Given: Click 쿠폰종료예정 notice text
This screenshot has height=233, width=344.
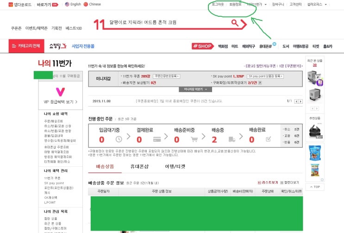Looking at the screenshot, I should click(x=179, y=101).
